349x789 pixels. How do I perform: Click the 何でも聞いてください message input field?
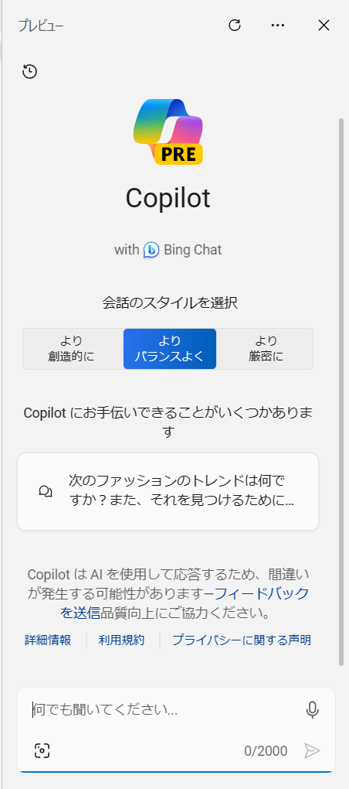click(166, 710)
